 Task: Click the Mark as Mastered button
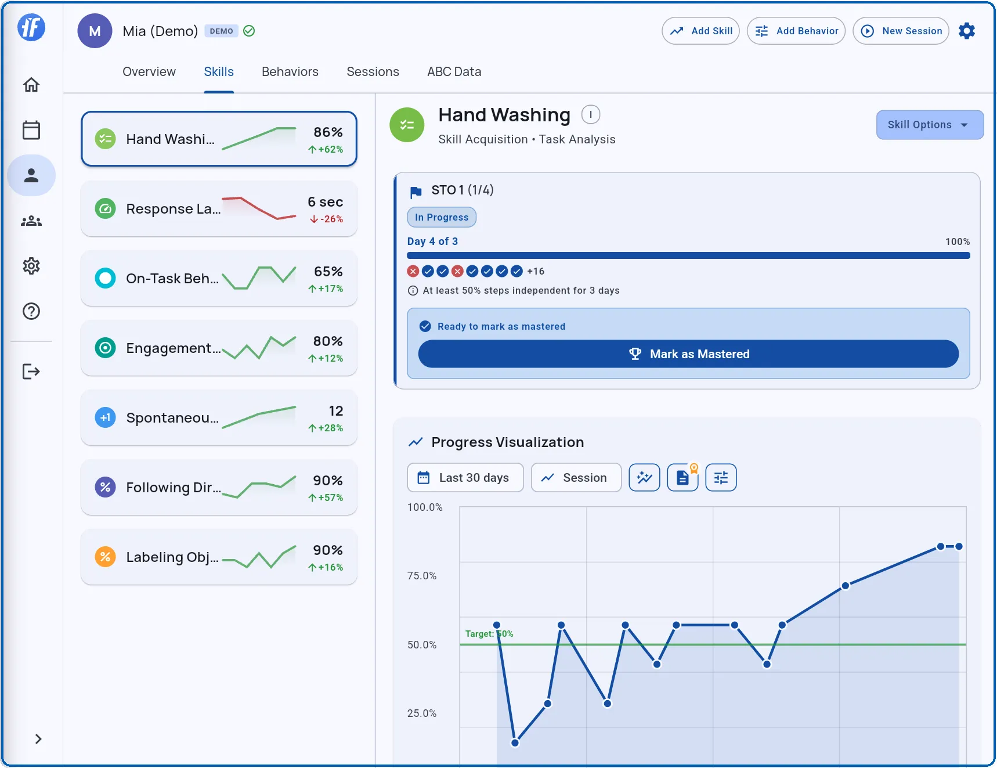688,354
